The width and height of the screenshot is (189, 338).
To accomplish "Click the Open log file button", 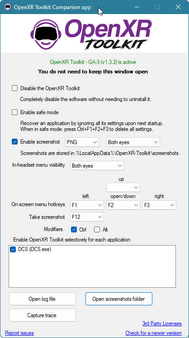I will [x=43, y=299].
